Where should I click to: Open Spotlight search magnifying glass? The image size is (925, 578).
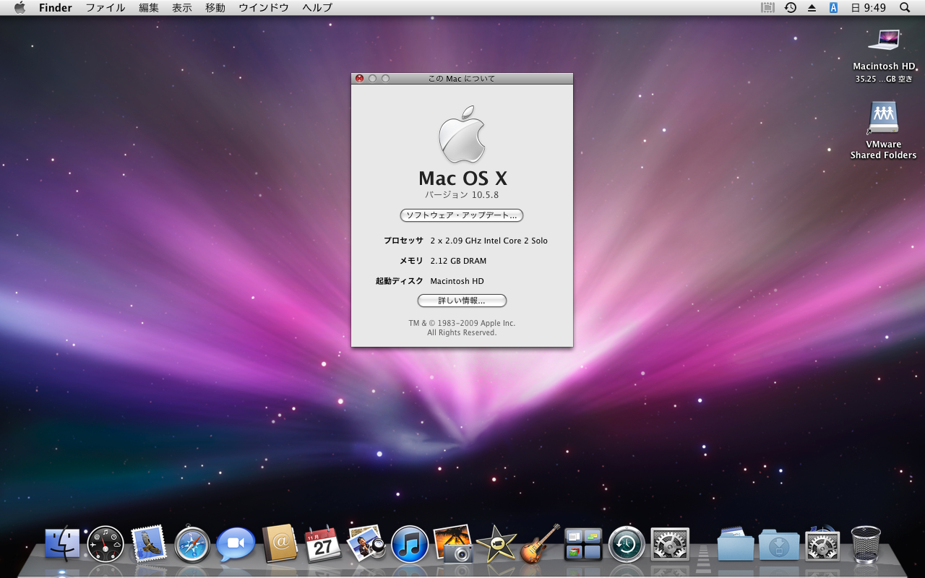point(905,7)
